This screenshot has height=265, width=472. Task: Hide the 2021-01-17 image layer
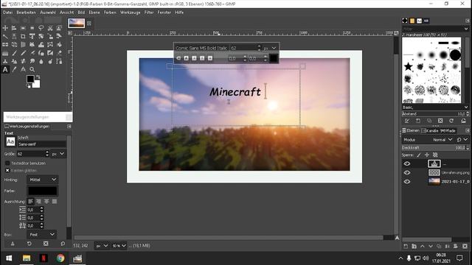click(x=407, y=182)
